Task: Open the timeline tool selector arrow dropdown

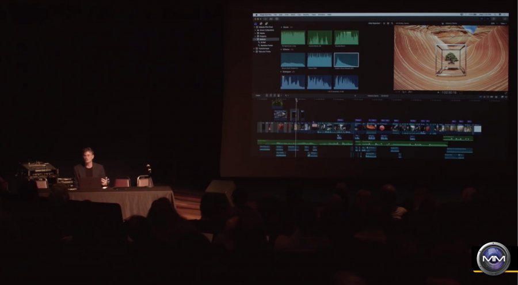Action: tap(287, 96)
